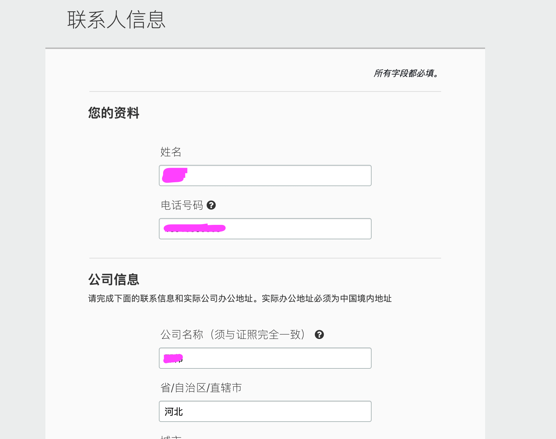Click the pink scribble covering the phone number

click(x=195, y=228)
